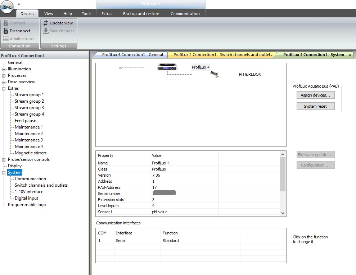Click the Firmware update ... button
The width and height of the screenshot is (356, 275).
click(x=315, y=155)
